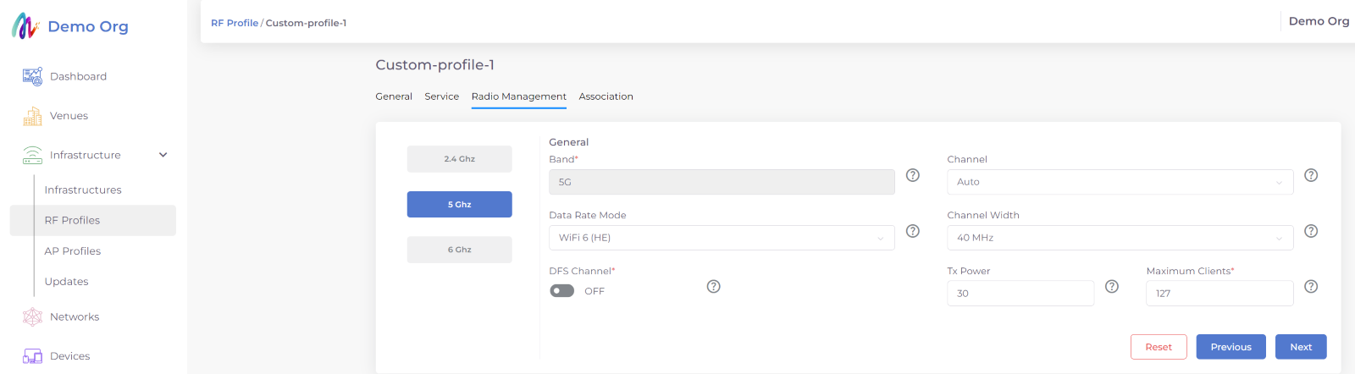Screen dimensions: 1355x374
Task: Click the help icon next to Tx Power
Action: [1112, 287]
